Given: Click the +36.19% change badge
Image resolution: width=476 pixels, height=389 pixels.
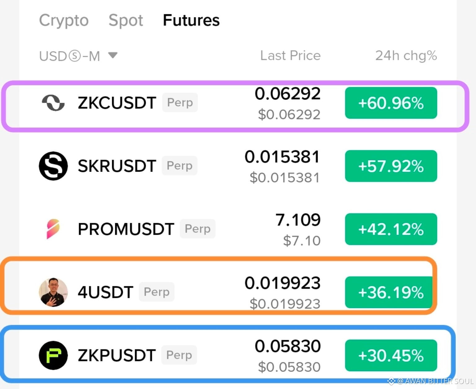Looking at the screenshot, I should [x=389, y=292].
